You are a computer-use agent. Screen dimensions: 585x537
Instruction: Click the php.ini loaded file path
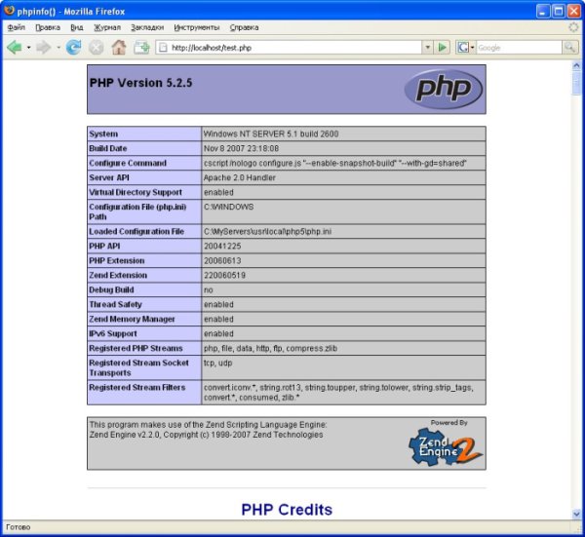[x=267, y=232]
